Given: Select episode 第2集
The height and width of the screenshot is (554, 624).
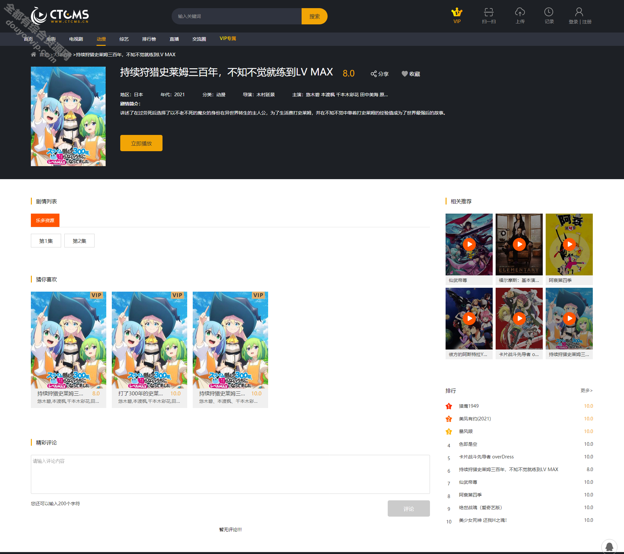Looking at the screenshot, I should pos(79,241).
